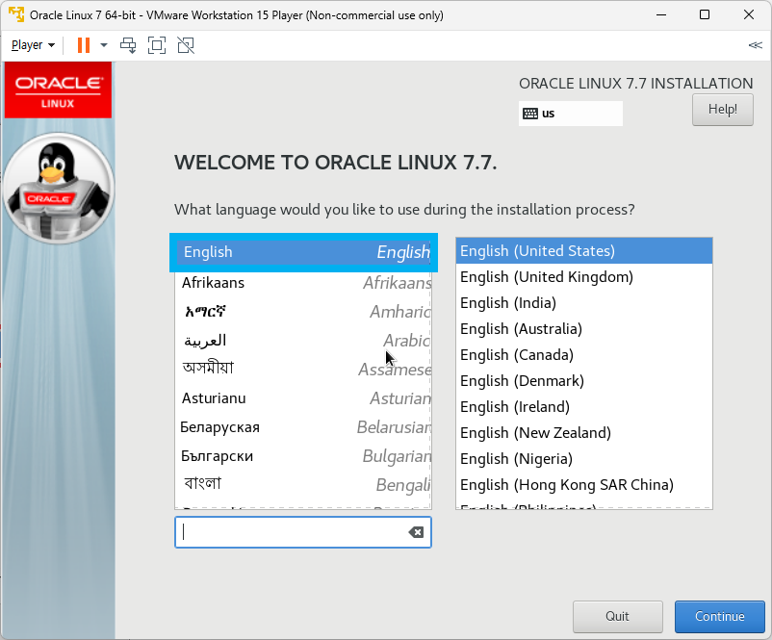This screenshot has width=772, height=640.
Task: Select Беларуская (Belarusian) language
Action: [x=303, y=427]
